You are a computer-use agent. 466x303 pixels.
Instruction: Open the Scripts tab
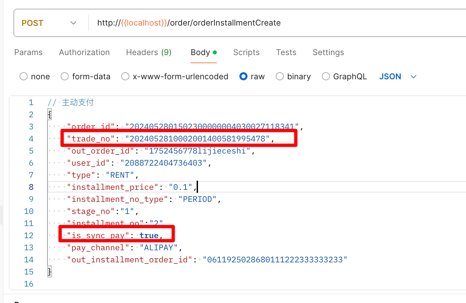click(x=246, y=52)
